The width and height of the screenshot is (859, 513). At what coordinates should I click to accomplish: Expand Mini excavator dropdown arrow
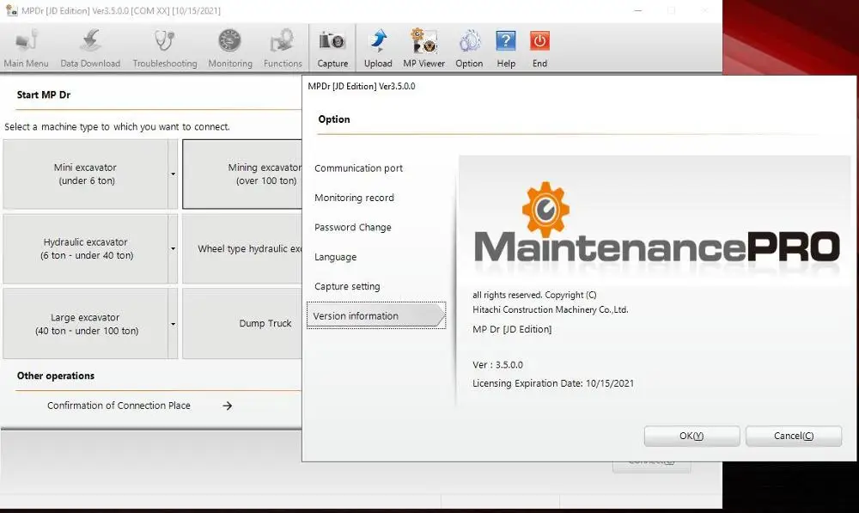coord(174,174)
